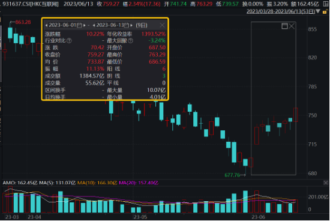Click the 均价 value 733.87
This screenshot has width=330, height=221.
point(96,62)
